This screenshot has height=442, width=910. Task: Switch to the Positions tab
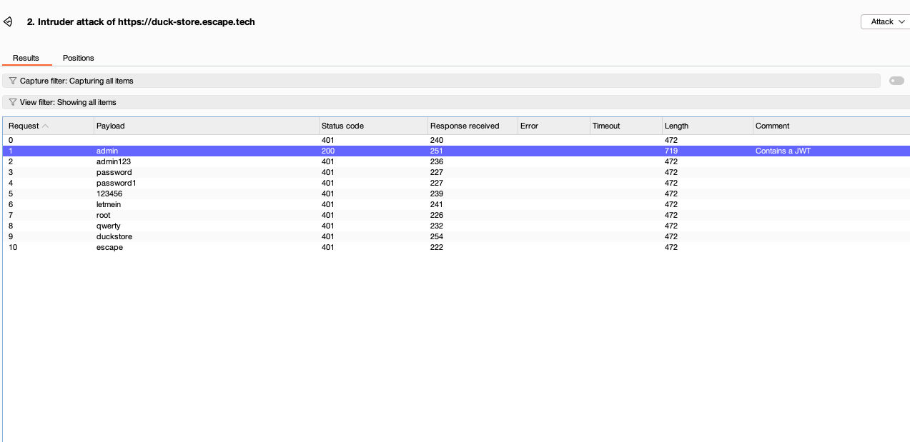(x=78, y=58)
